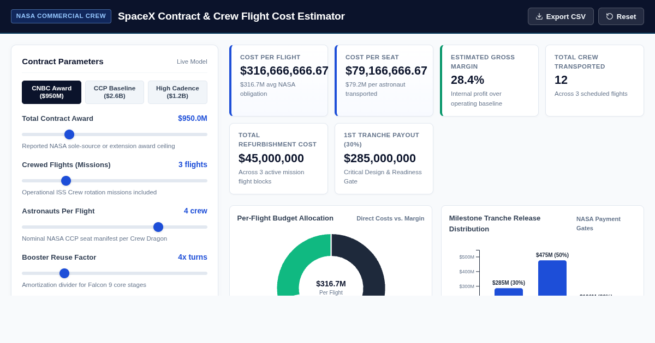This screenshot has width=655, height=343.
Task: Click the $950.0M contract award value
Action: [x=193, y=118]
